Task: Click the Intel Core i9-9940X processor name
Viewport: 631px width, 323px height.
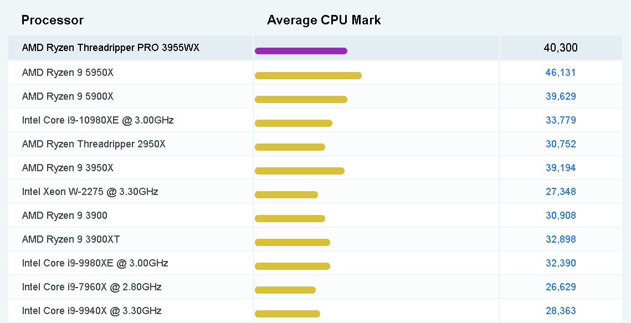Action: [92, 311]
